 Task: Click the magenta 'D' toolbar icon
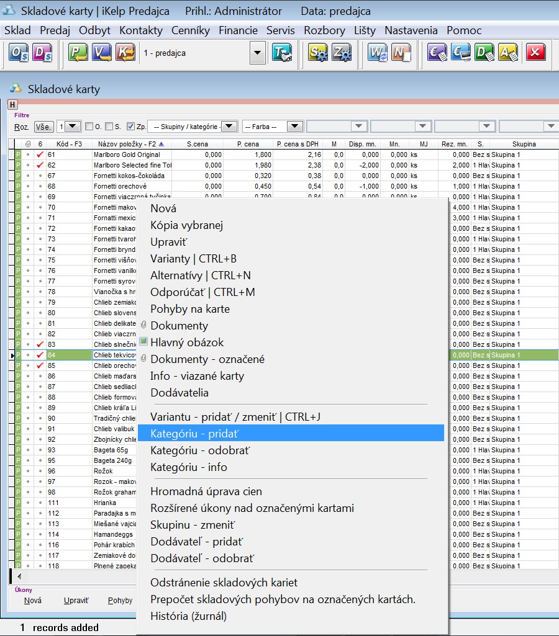[x=42, y=53]
